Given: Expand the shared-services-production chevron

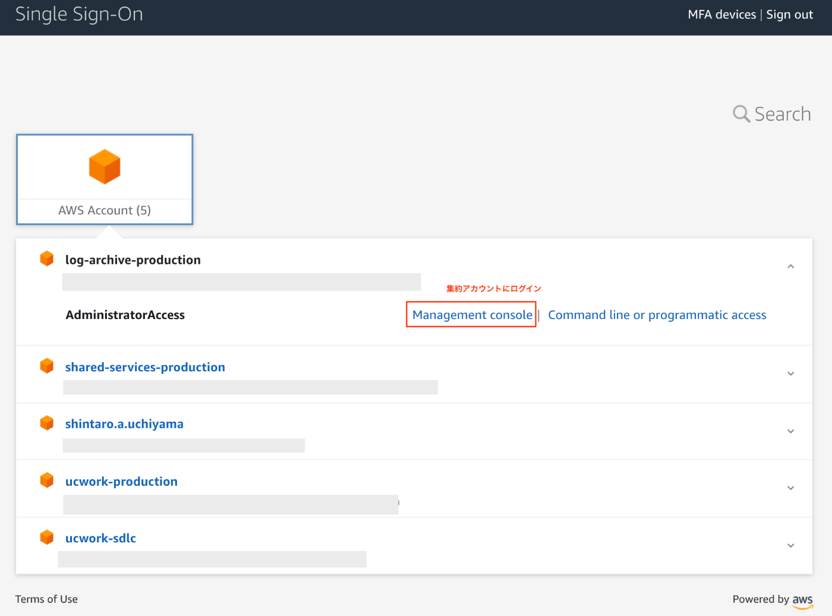Looking at the screenshot, I should click(790, 374).
